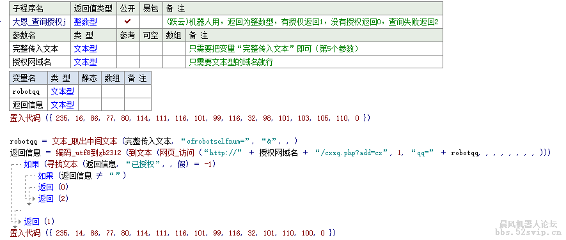Screen dimensions: 566x240
Task: Click the 静态 header cell
Action: [x=90, y=78]
